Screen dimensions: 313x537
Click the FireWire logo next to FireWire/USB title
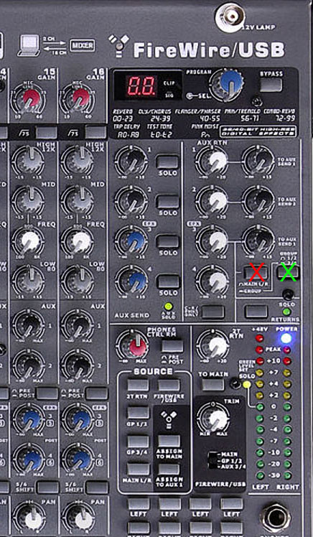[118, 45]
